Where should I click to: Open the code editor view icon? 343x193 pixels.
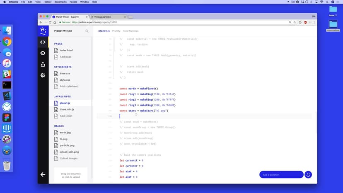(43, 42)
